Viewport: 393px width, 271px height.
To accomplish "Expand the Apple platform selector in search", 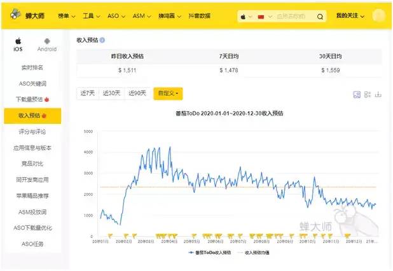I will click(246, 17).
